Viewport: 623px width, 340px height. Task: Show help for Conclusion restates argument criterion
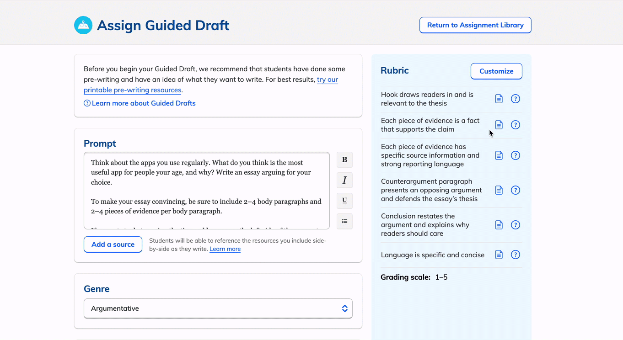click(x=516, y=225)
